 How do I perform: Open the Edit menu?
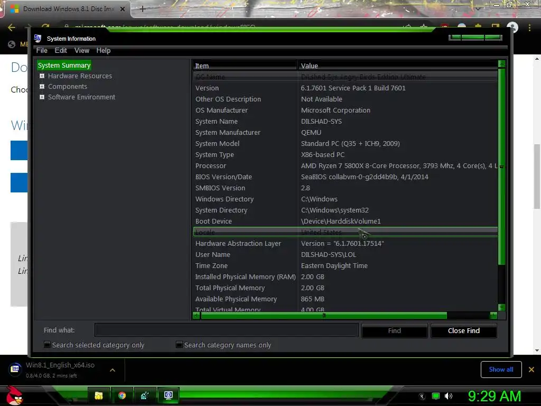click(x=61, y=50)
